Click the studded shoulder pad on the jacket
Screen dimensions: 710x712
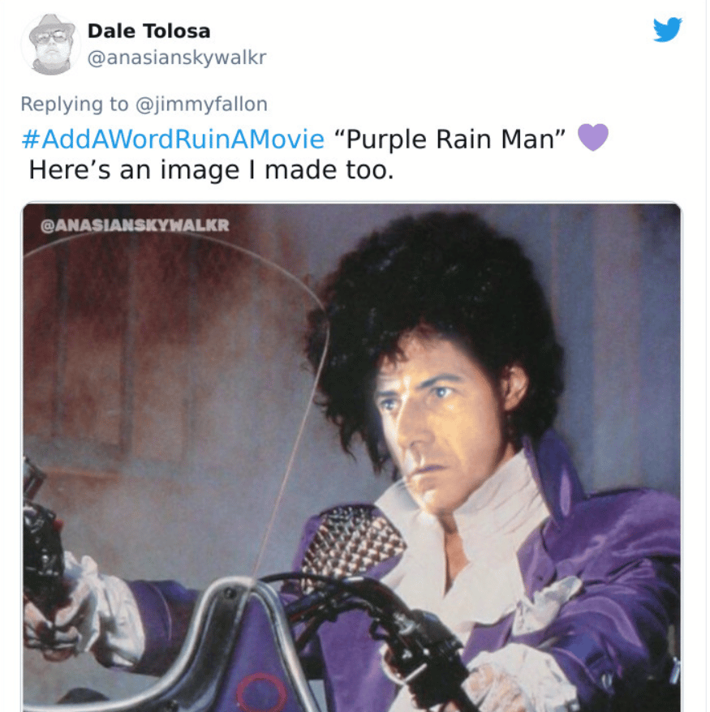[x=349, y=544]
